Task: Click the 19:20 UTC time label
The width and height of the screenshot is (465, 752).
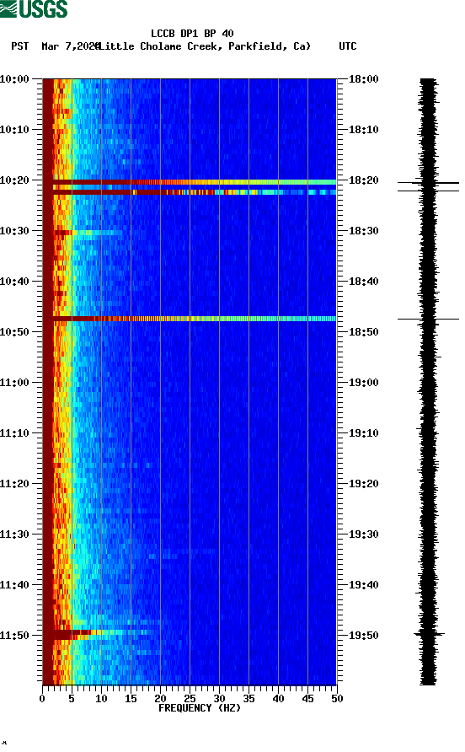Action: 363,483
